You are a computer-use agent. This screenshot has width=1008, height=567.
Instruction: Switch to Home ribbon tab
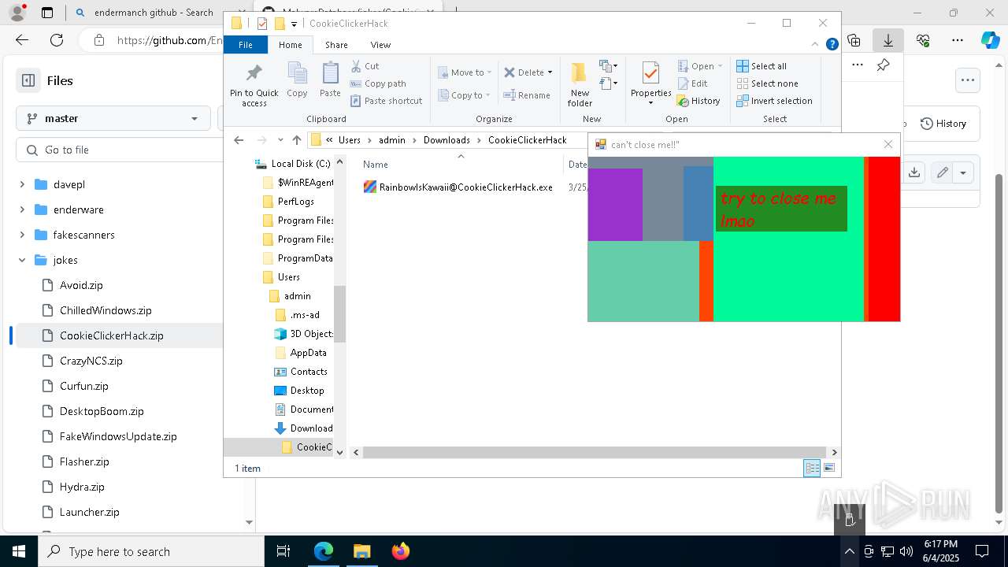[x=290, y=45]
